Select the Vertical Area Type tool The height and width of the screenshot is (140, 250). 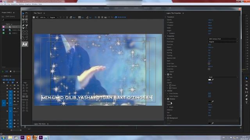[x=27, y=19]
